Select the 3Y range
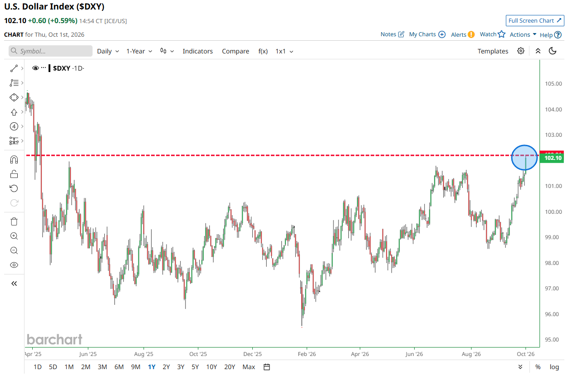This screenshot has height=375, width=568. point(181,367)
